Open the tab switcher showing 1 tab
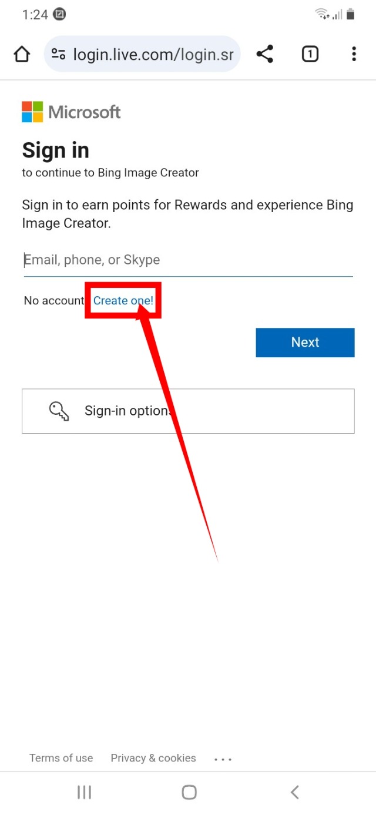The image size is (376, 815). pyautogui.click(x=310, y=55)
